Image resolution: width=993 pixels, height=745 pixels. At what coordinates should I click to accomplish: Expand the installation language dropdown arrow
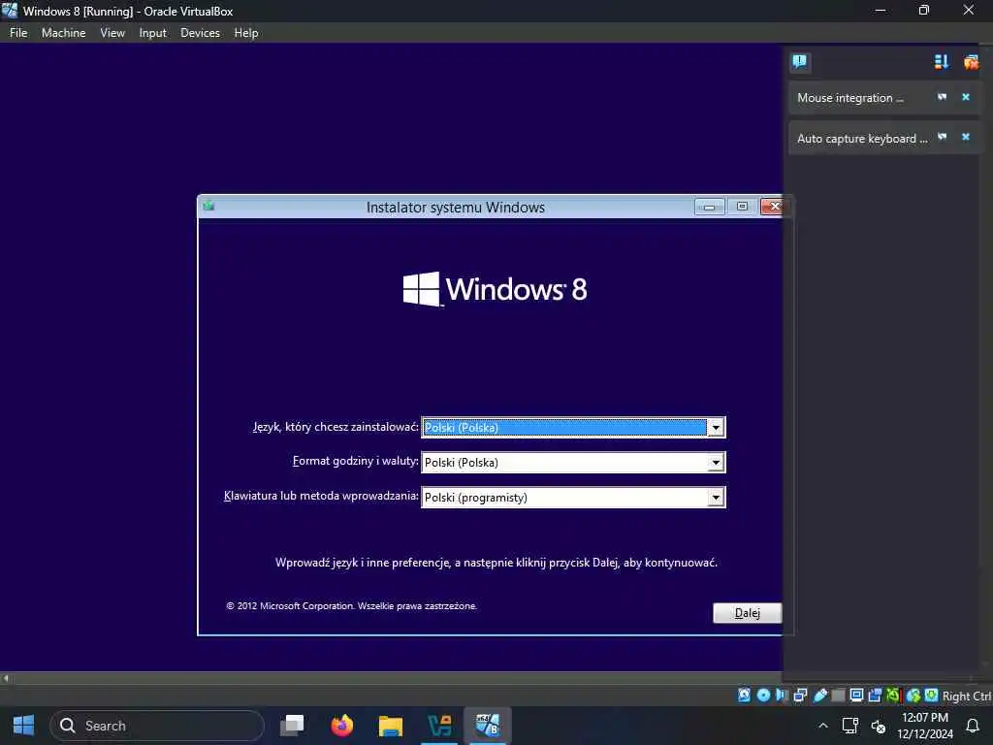click(x=715, y=428)
